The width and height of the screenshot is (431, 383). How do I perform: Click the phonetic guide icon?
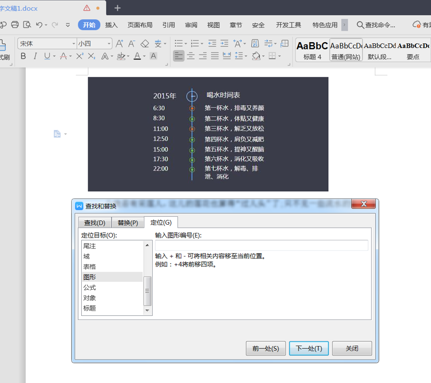pos(158,44)
